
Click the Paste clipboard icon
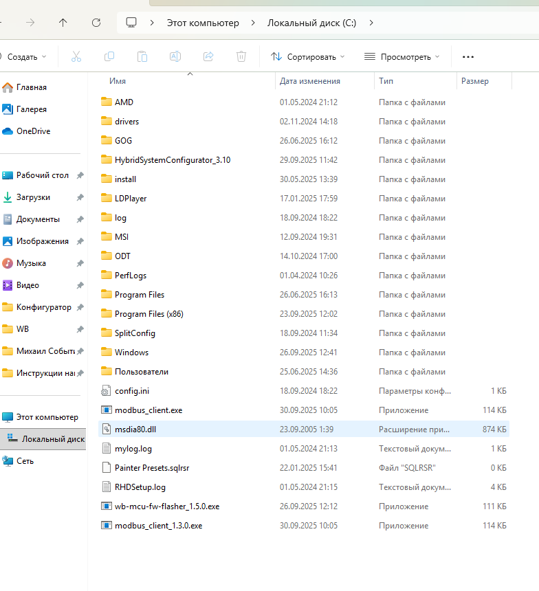[x=142, y=56]
